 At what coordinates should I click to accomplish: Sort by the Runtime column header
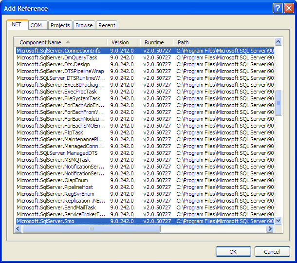[x=156, y=42]
